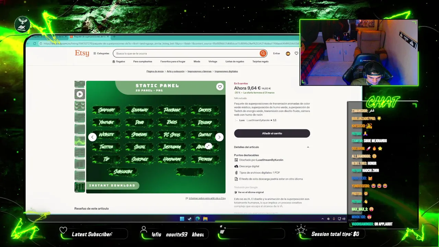Select the thumbnail just below the video thumbnail
Image resolution: width=439 pixels, height=247 pixels.
pyautogui.click(x=80, y=106)
